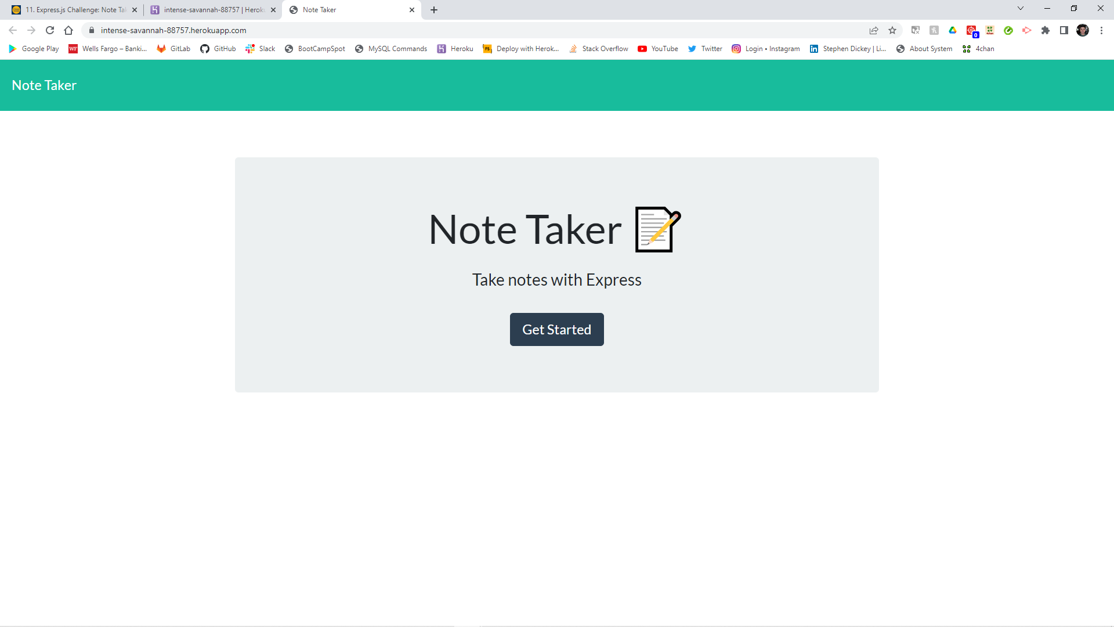Click the Chrome profile avatar icon
1114x627 pixels.
click(1083, 30)
